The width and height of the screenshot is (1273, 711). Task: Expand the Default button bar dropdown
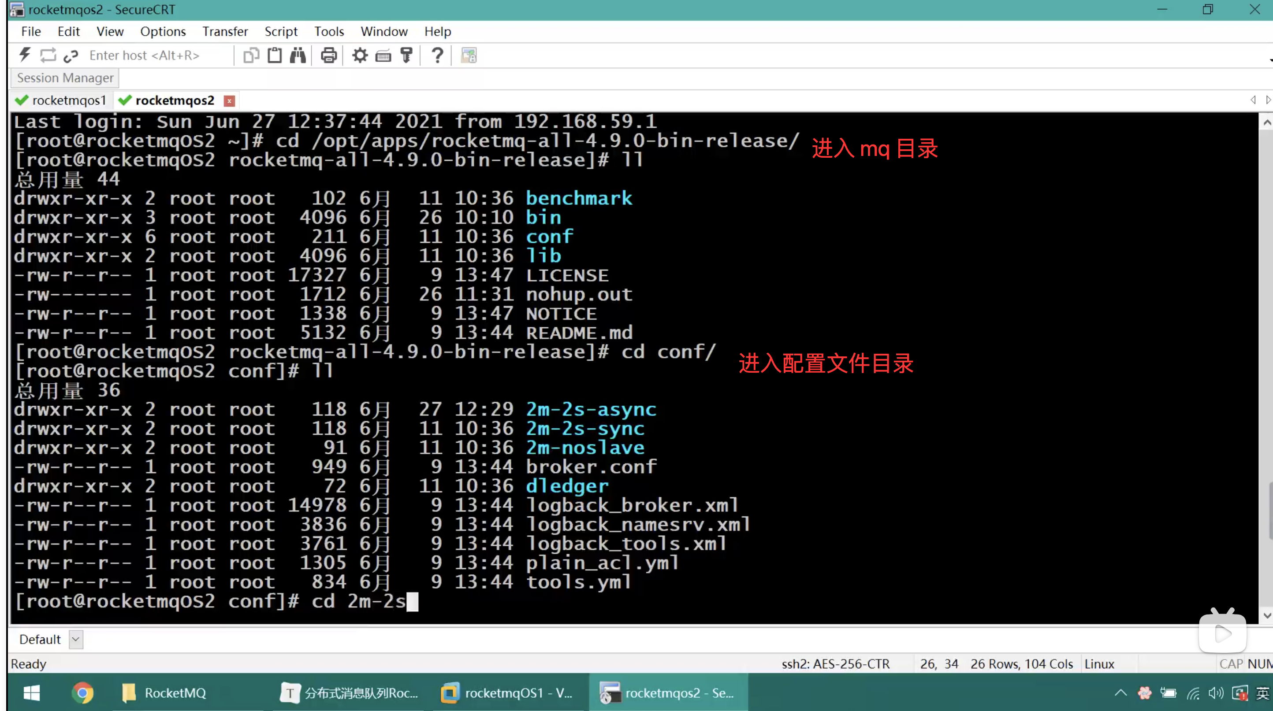point(76,639)
